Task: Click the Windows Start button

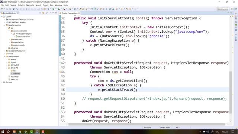Action: (3, 131)
